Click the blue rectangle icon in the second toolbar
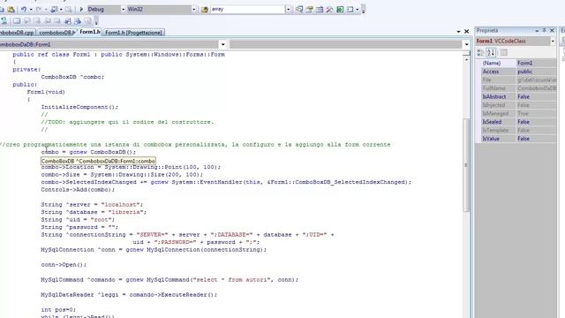Image resolution: width=565 pixels, height=318 pixels. pyautogui.click(x=17, y=21)
